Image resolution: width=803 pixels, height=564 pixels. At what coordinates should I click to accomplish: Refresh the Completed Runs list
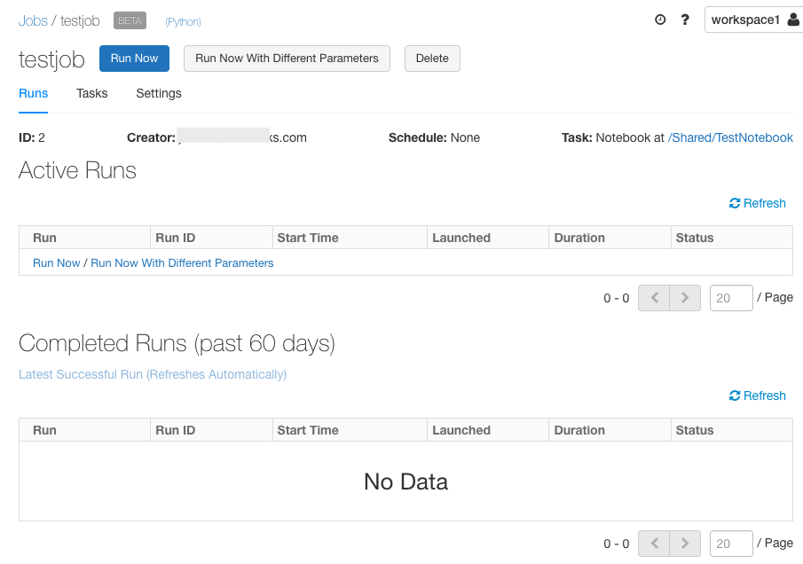coord(757,396)
